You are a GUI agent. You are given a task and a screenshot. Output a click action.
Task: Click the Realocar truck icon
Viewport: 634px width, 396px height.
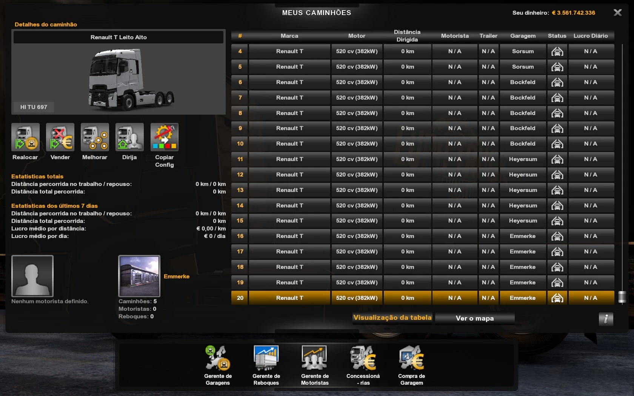pos(25,137)
